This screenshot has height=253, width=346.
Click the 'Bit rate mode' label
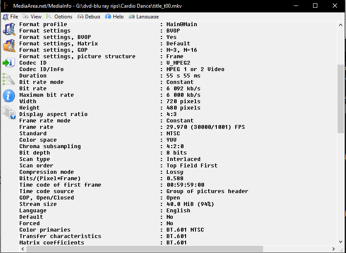[41, 82]
